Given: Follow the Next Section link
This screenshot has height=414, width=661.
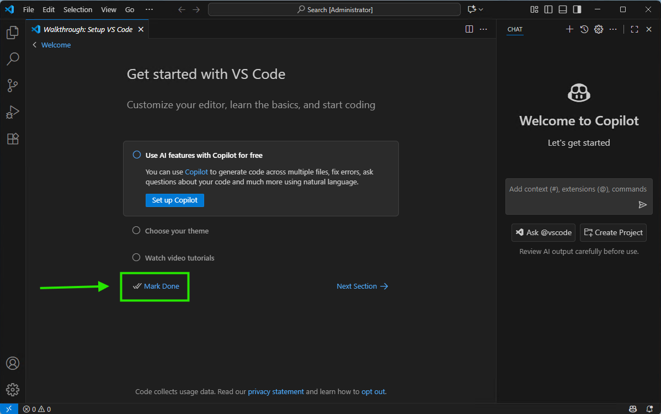Looking at the screenshot, I should coord(362,286).
